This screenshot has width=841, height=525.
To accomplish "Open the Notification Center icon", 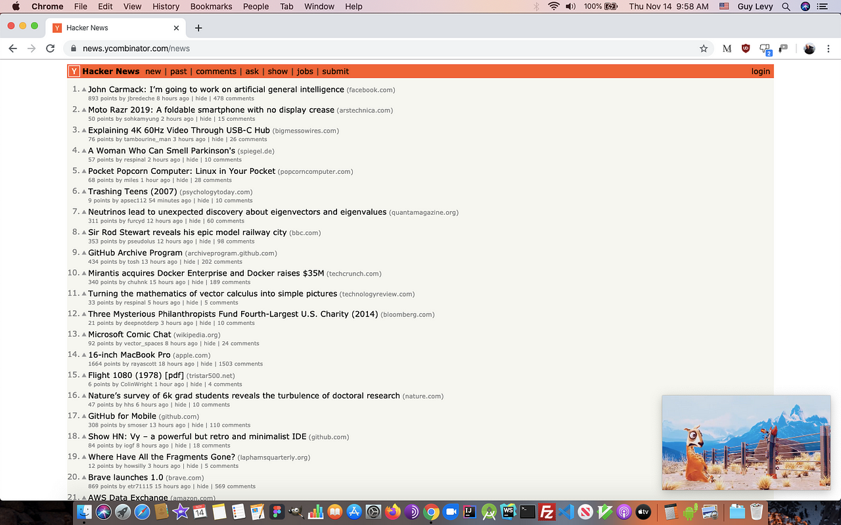I will (822, 7).
